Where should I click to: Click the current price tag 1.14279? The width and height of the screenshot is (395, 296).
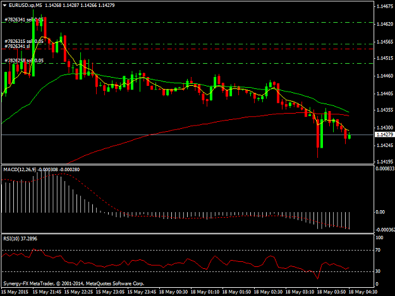pos(384,135)
